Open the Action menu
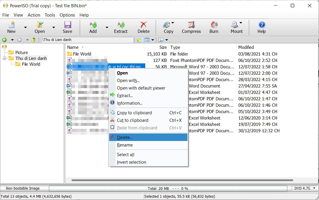This screenshot has width=319, height=200. point(34,15)
